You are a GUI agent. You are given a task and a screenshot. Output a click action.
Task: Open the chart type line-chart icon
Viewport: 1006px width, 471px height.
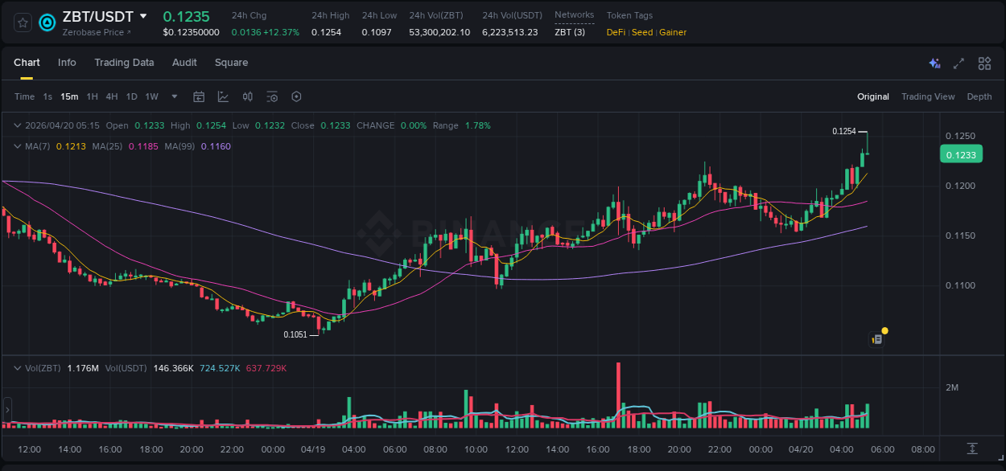tap(223, 96)
